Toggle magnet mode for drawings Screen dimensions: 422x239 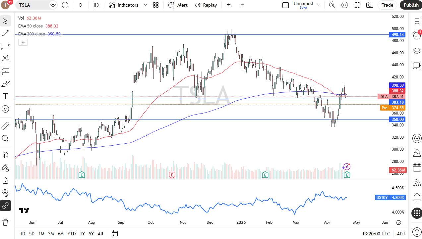[5, 155]
